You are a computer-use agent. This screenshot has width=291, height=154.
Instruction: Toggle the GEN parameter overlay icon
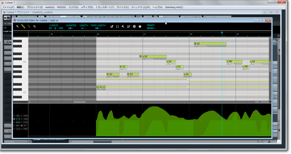pos(22,119)
